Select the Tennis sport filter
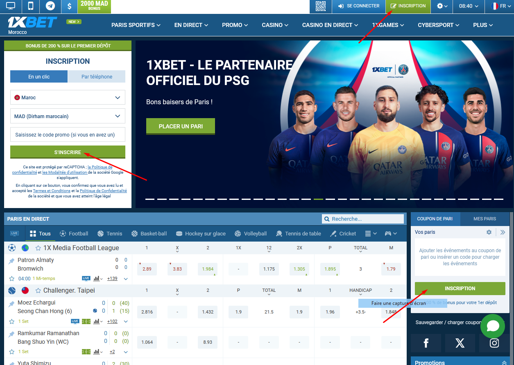 point(110,233)
